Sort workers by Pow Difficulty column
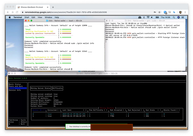The height and width of the screenshot is (136, 193). (98, 110)
